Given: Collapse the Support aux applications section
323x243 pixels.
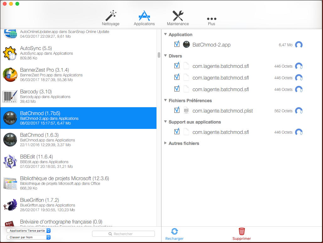Looking at the screenshot, I should (x=165, y=122).
